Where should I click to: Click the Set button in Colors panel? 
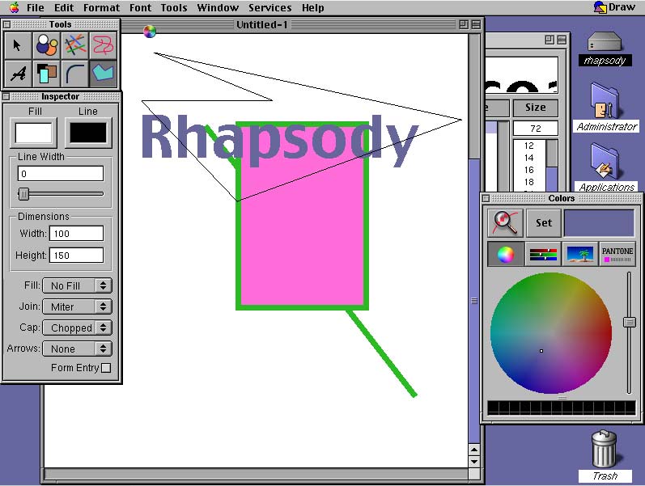(x=544, y=223)
